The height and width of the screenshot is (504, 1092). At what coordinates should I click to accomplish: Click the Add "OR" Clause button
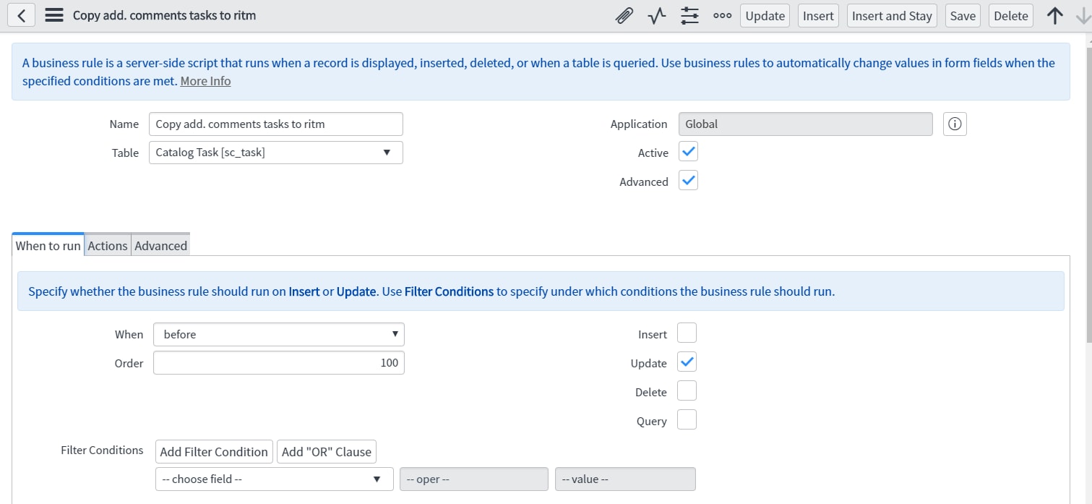325,451
